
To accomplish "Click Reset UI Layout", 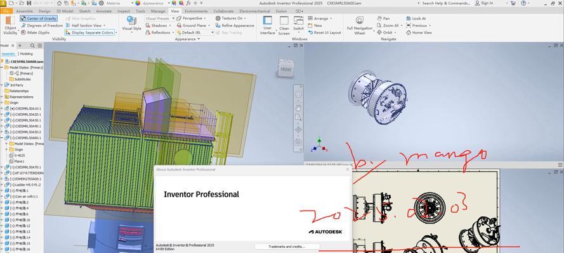I will coord(324,33).
